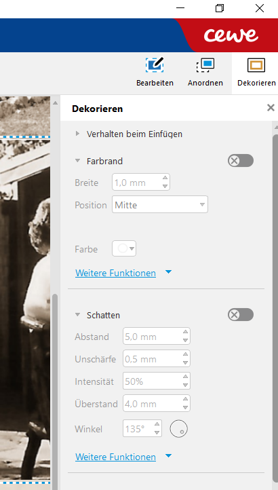This screenshot has height=490, width=278.
Task: Open the Farbe color picker swatch
Action: (x=124, y=249)
